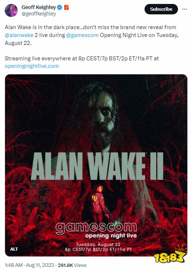Screen dimensions: 192x269
Task: Open the Alan Wake II poster image
Action: 96,165
